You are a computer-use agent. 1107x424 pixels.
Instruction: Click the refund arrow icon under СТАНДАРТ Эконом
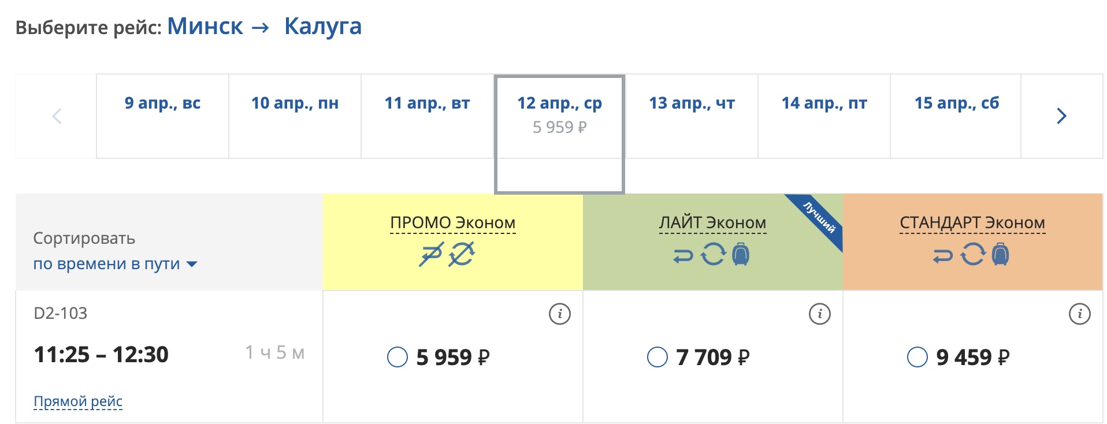click(x=943, y=255)
